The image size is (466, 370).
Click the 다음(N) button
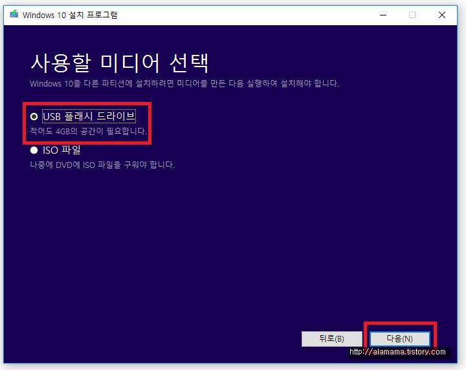[x=400, y=338]
